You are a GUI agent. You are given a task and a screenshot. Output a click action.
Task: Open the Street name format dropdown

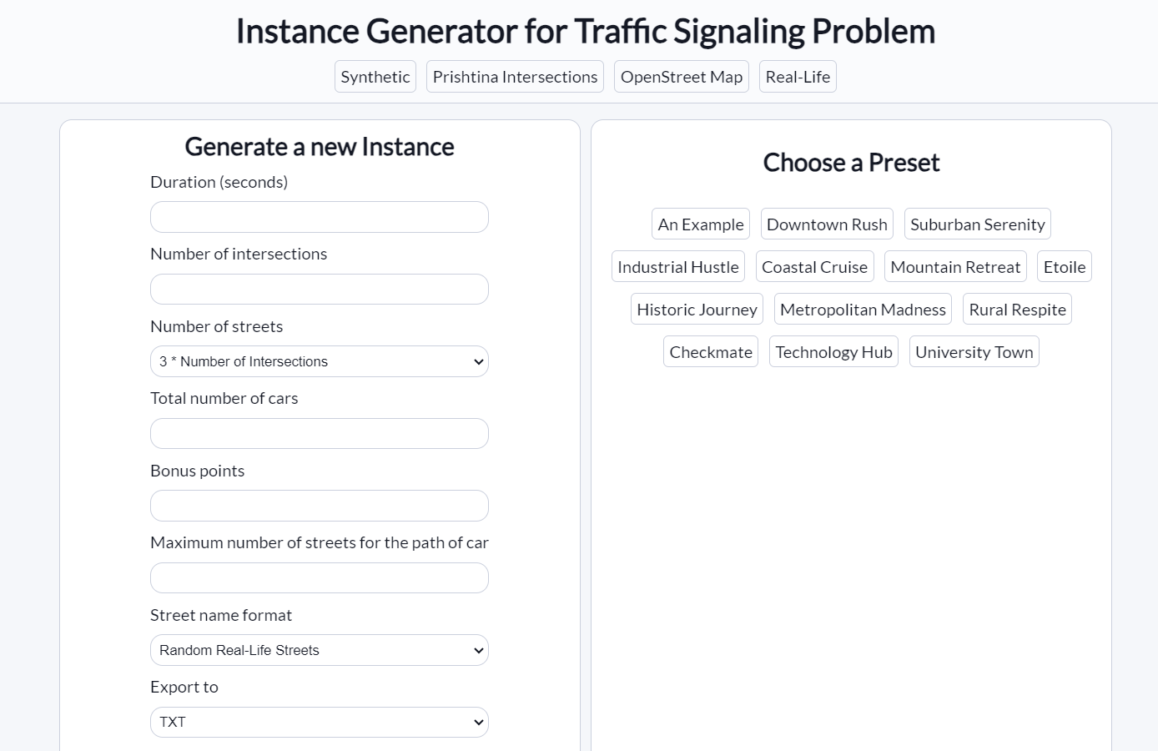319,650
